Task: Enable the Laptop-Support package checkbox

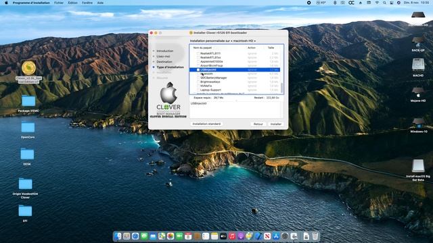Action: 198,90
